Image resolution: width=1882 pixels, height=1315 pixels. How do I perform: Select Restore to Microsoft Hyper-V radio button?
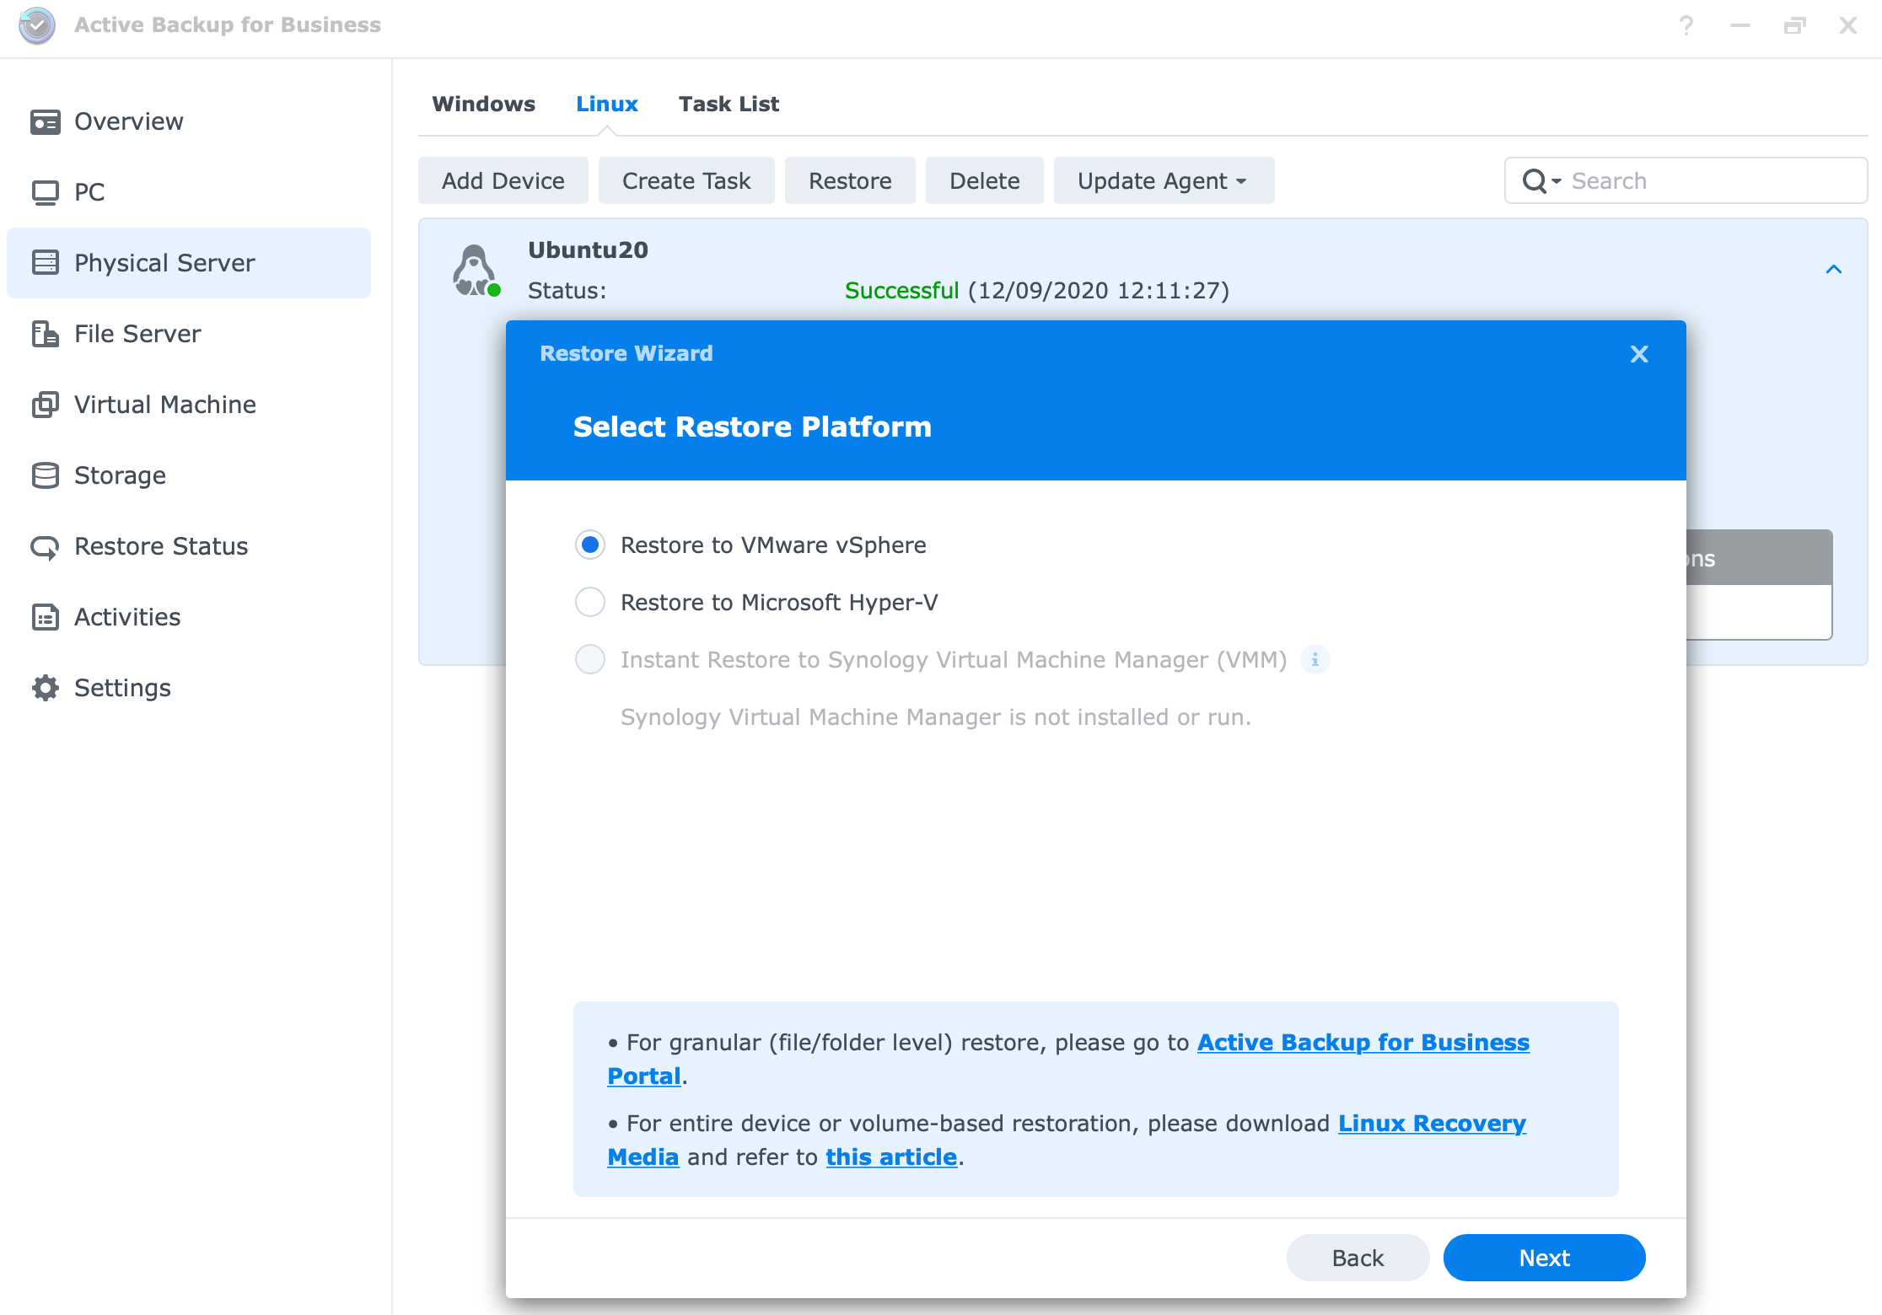coord(590,602)
